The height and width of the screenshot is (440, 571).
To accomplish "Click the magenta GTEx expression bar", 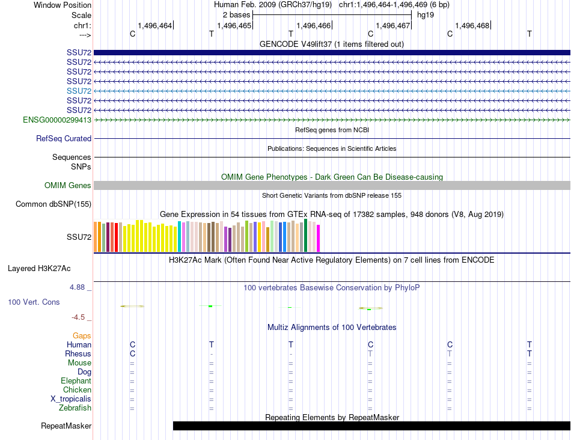I will 319,238.
